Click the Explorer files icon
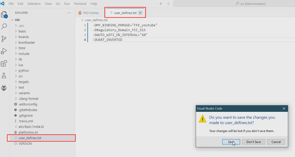Image resolution: width=295 pixels, height=157 pixels. tap(4, 14)
